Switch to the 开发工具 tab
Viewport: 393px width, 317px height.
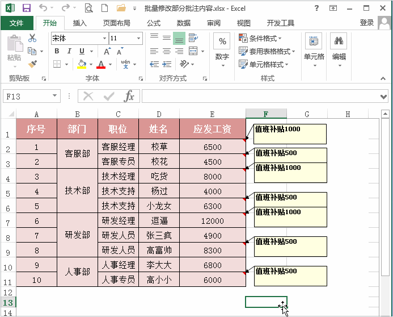[281, 23]
